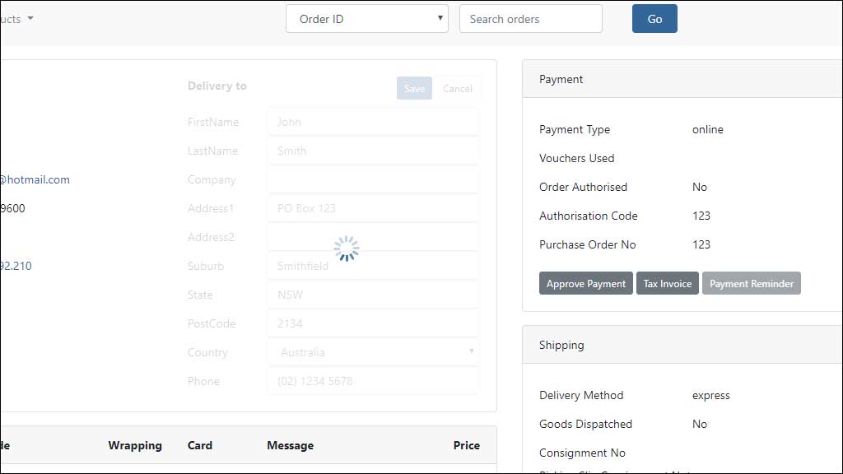The image size is (843, 474).
Task: Click the Suburb field containing Smithfield
Action: click(x=373, y=266)
